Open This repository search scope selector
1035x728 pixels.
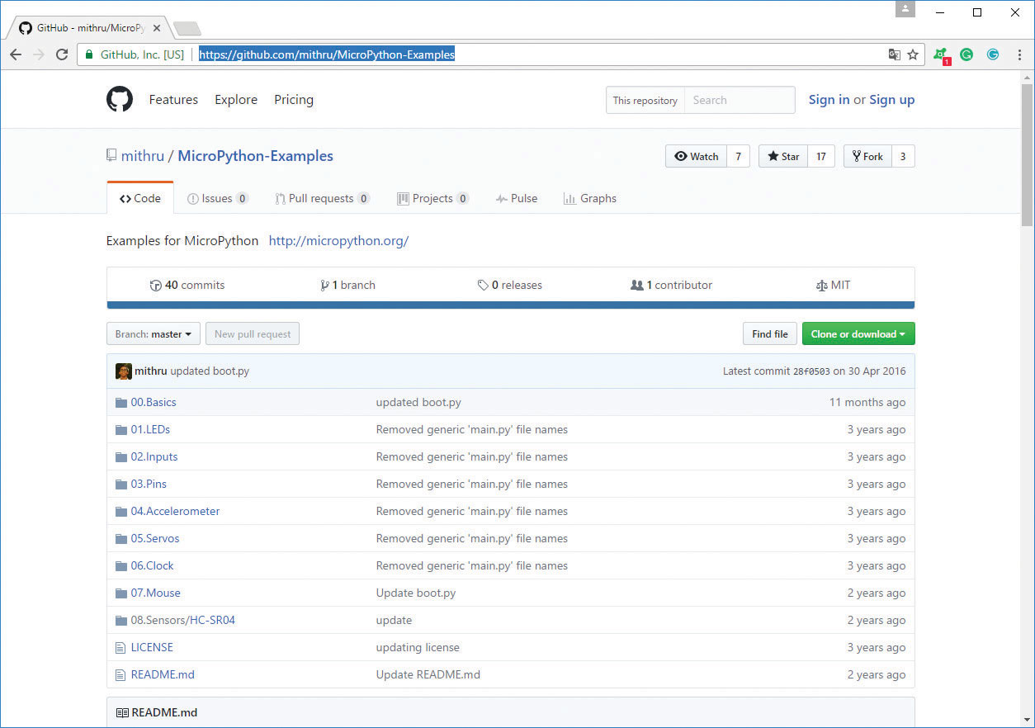point(645,101)
